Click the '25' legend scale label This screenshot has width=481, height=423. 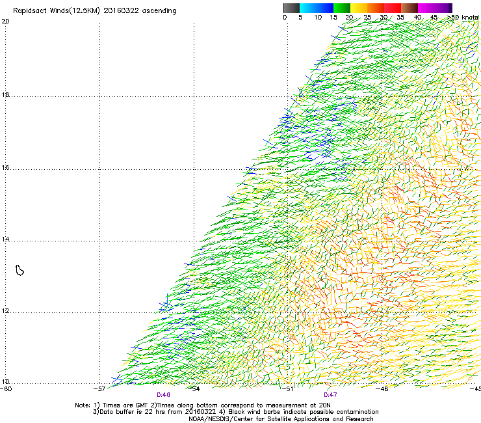367,18
